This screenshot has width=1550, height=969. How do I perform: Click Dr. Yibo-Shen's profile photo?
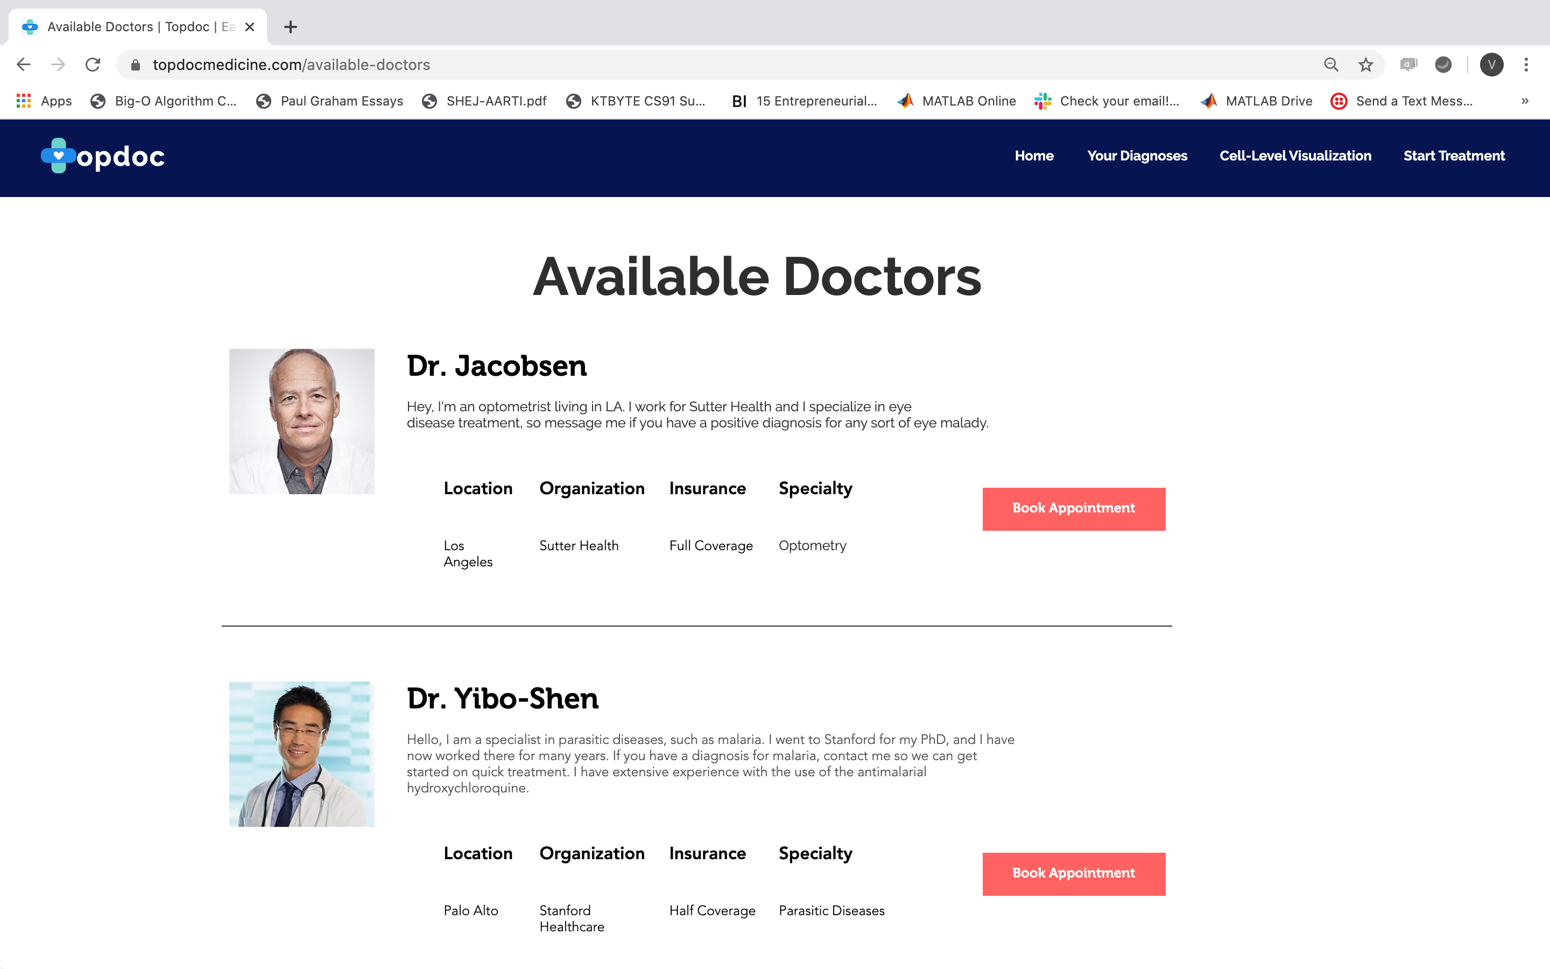[302, 754]
